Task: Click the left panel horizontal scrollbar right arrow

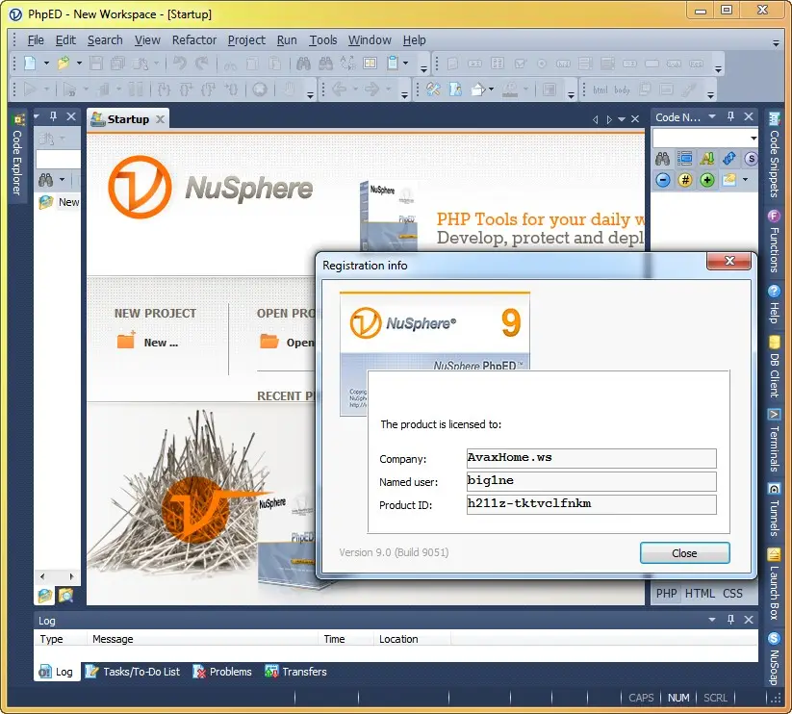Action: [x=72, y=576]
